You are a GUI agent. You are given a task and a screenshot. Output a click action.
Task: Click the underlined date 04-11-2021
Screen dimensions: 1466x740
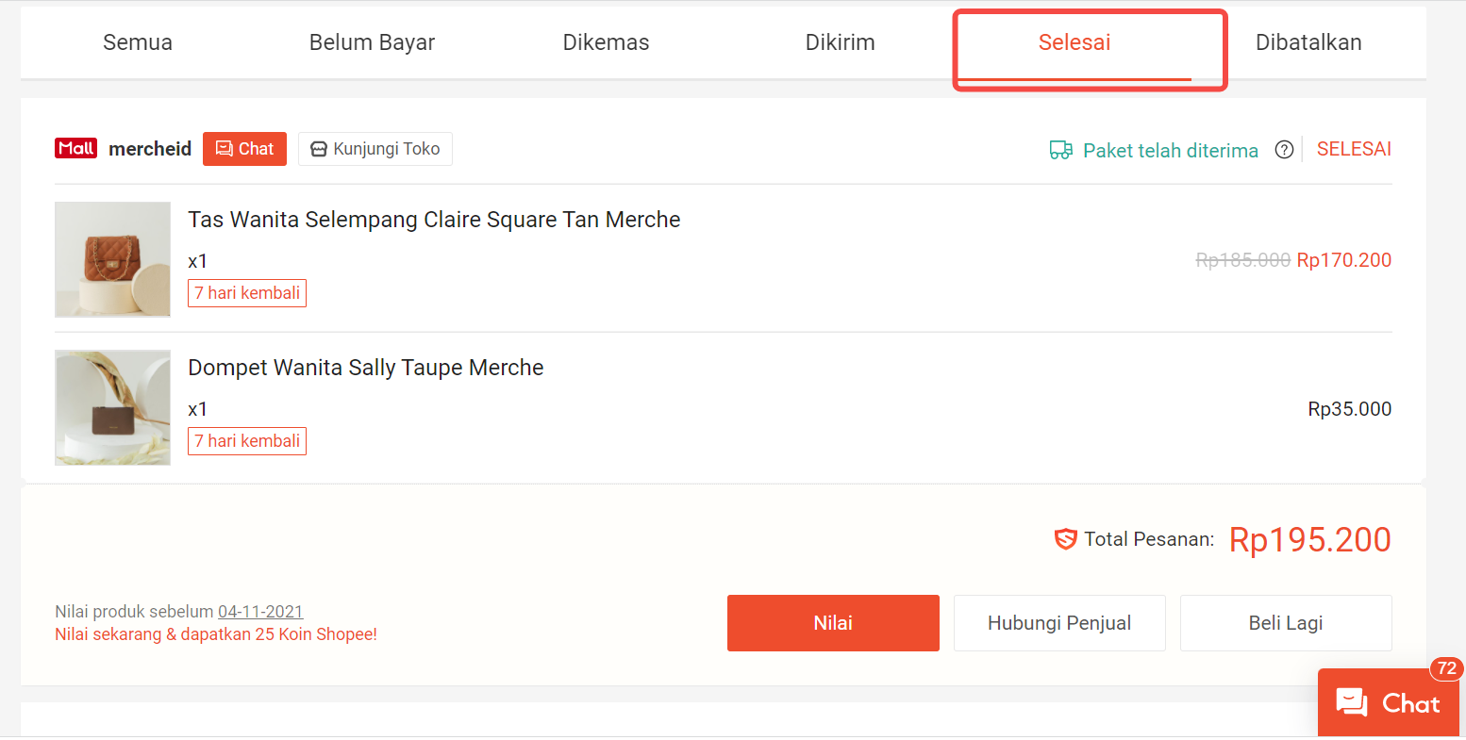click(x=260, y=612)
